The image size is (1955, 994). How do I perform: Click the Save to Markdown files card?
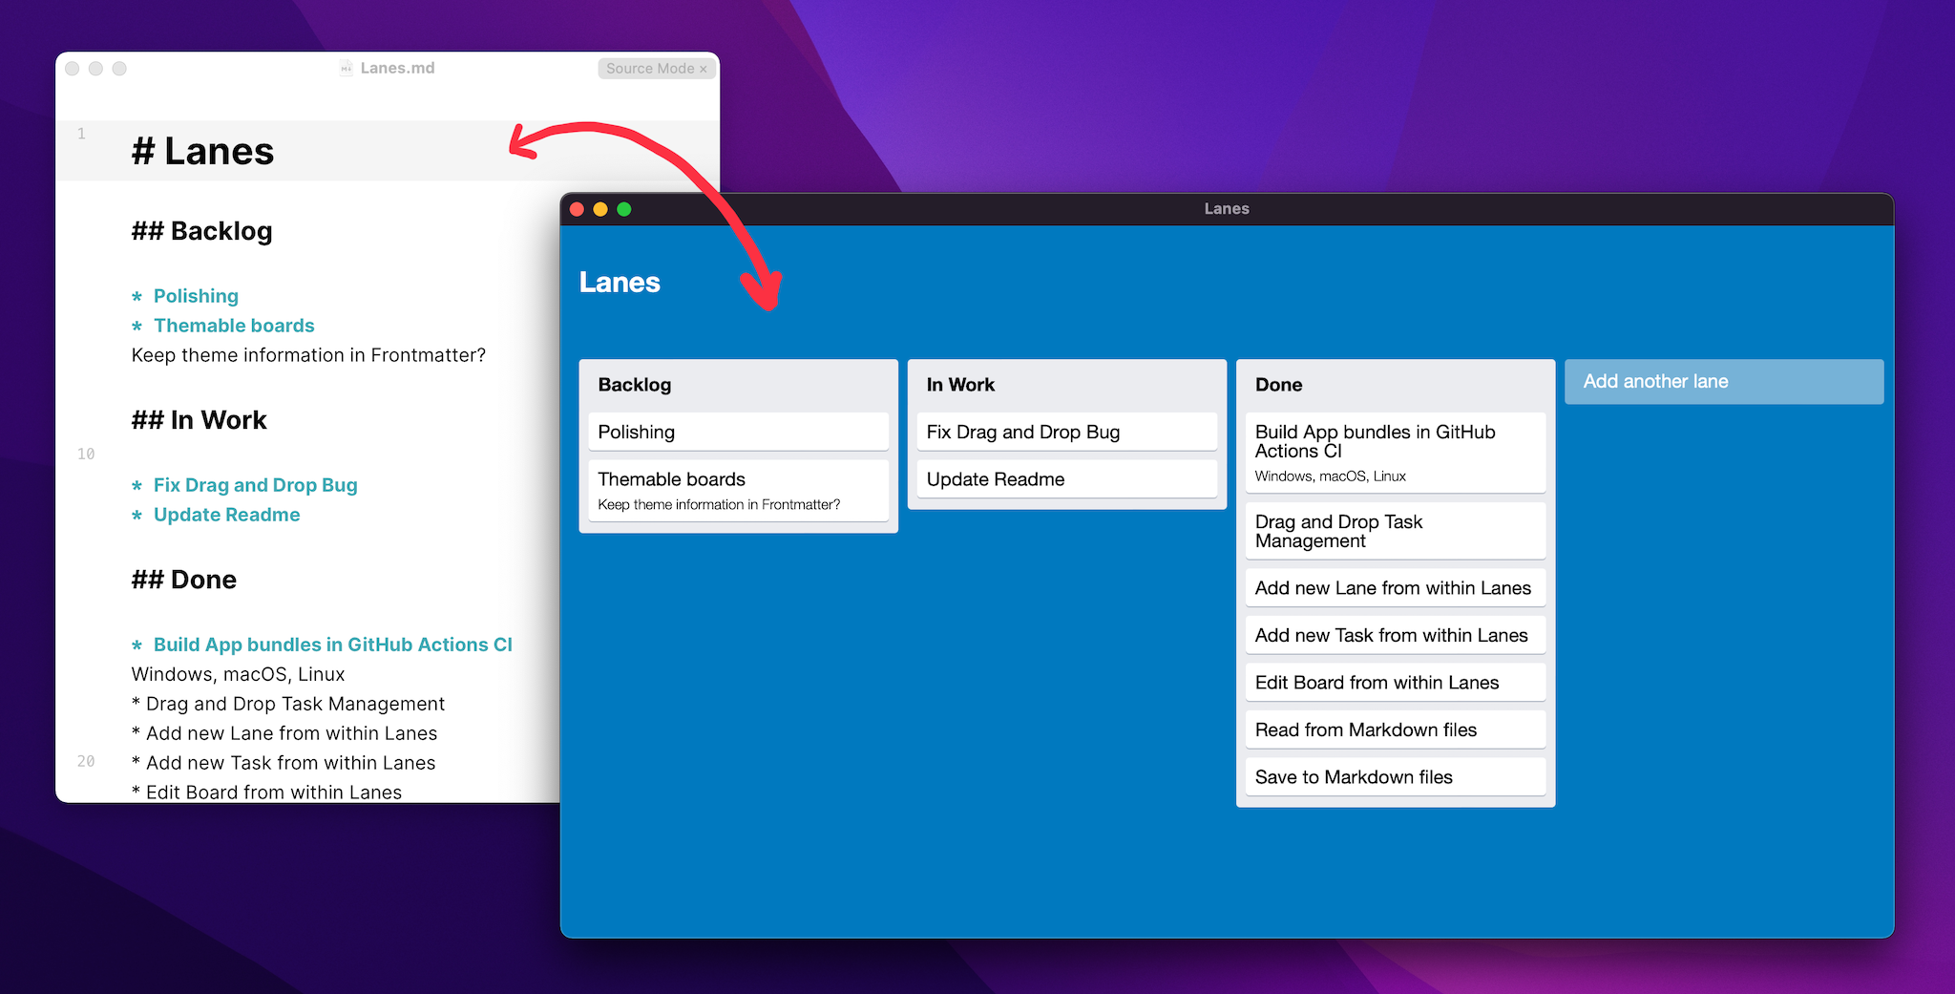[x=1395, y=777]
